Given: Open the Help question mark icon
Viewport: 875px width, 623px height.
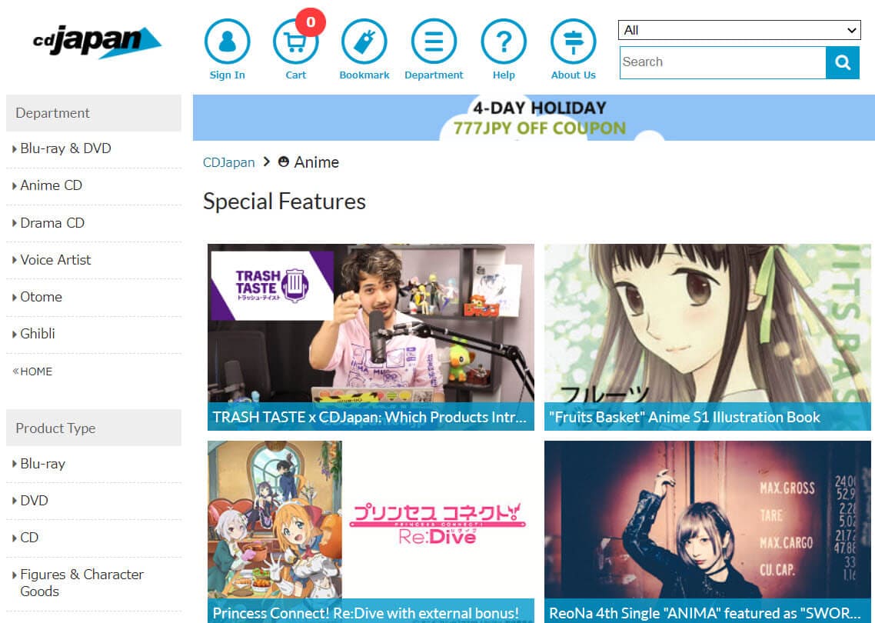Looking at the screenshot, I should pyautogui.click(x=504, y=42).
